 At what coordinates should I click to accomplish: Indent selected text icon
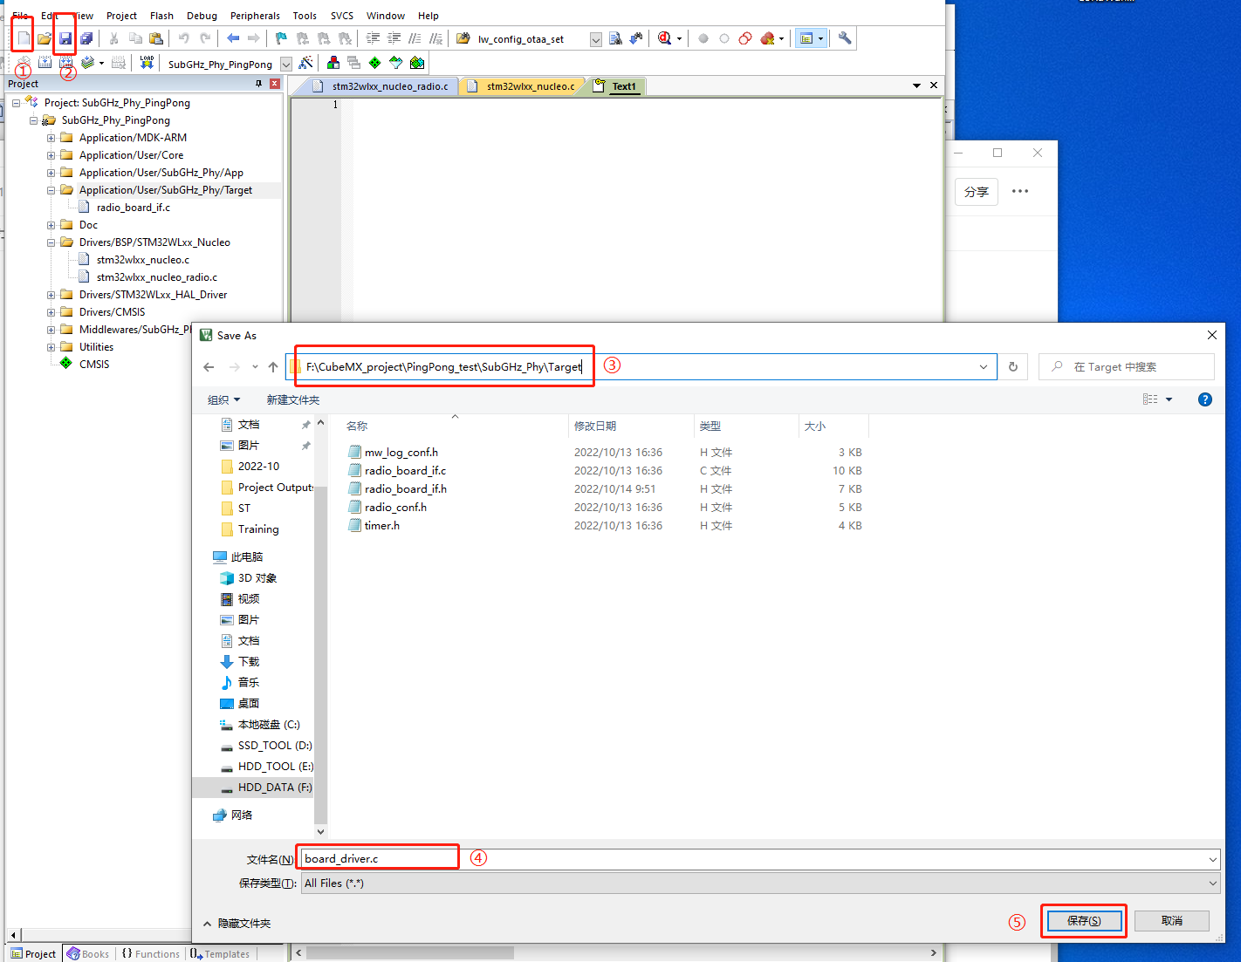[x=373, y=38]
